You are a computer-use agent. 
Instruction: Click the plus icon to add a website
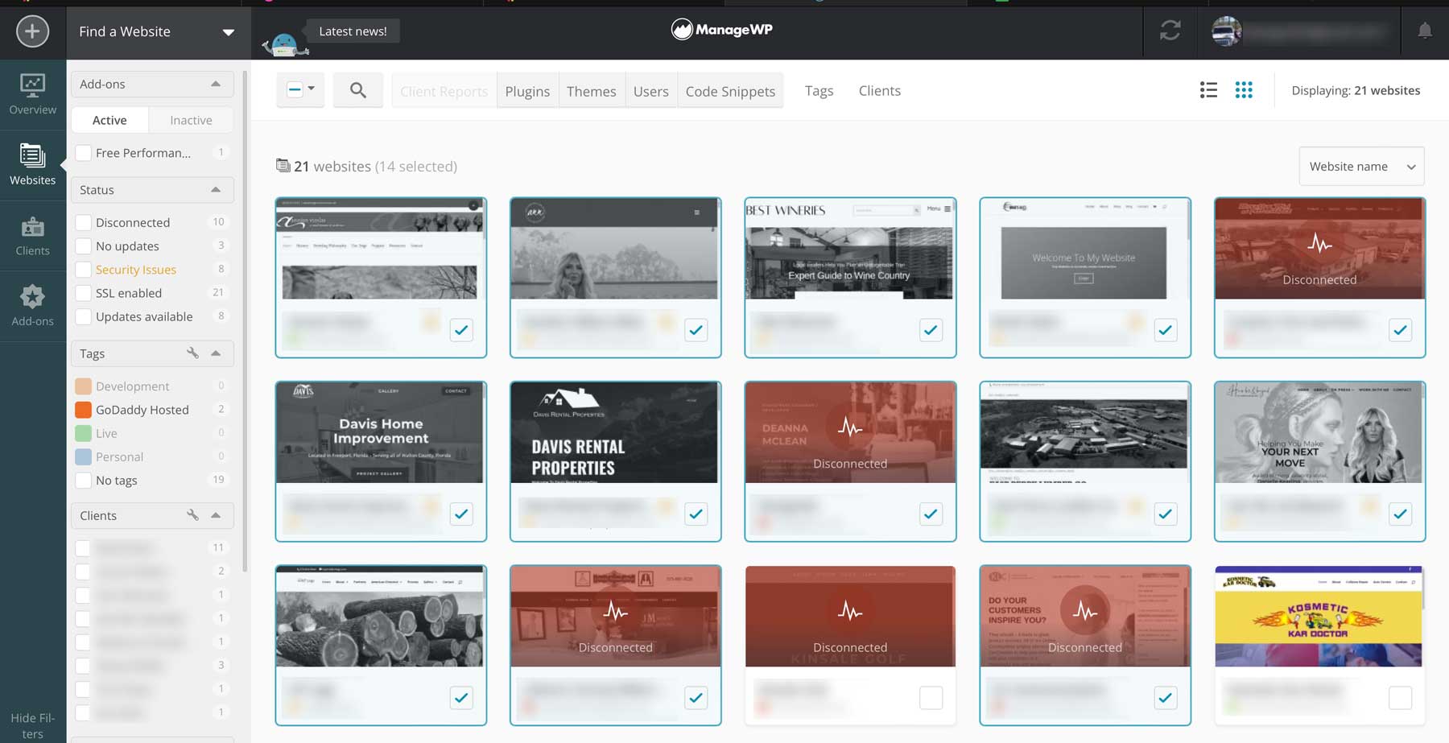(31, 32)
